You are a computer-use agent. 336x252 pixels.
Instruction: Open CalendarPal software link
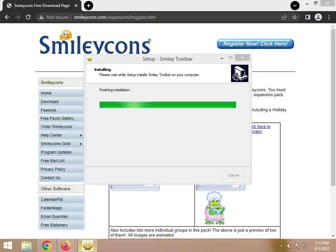(61, 199)
